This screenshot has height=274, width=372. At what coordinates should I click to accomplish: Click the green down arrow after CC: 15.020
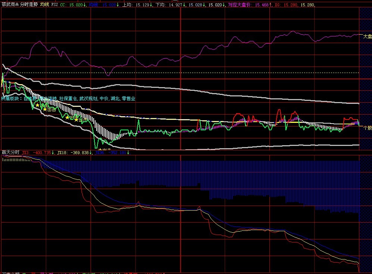tap(85, 5)
